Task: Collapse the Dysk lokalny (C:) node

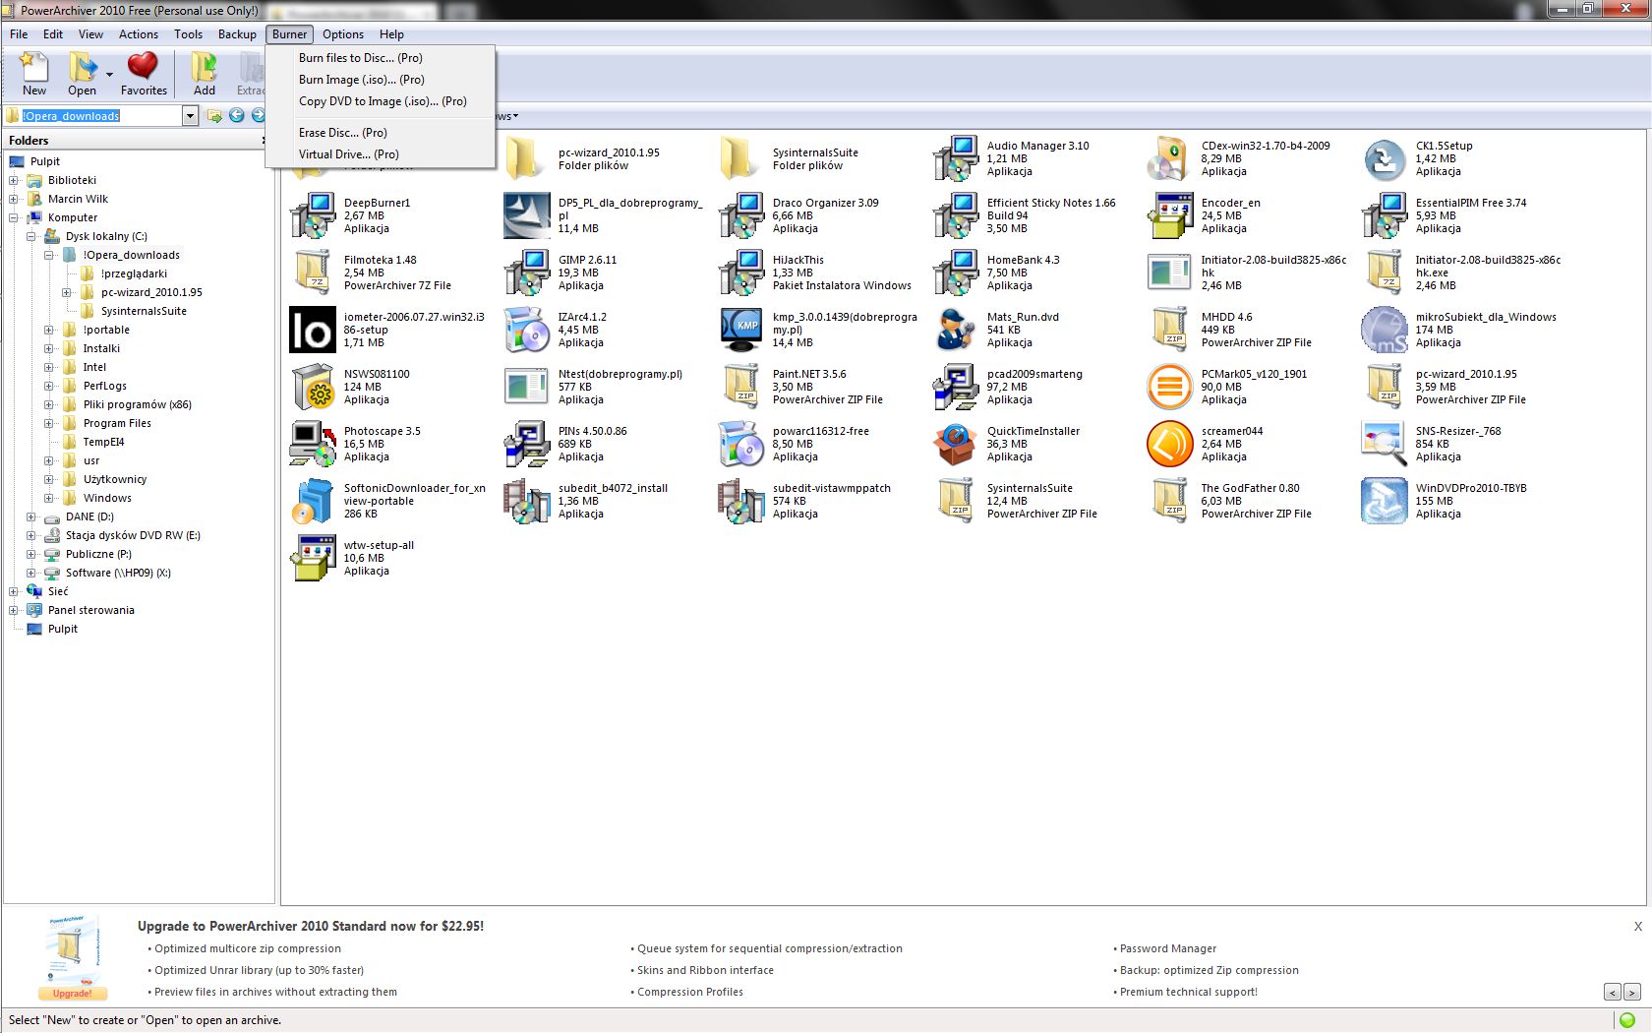Action: tap(31, 236)
